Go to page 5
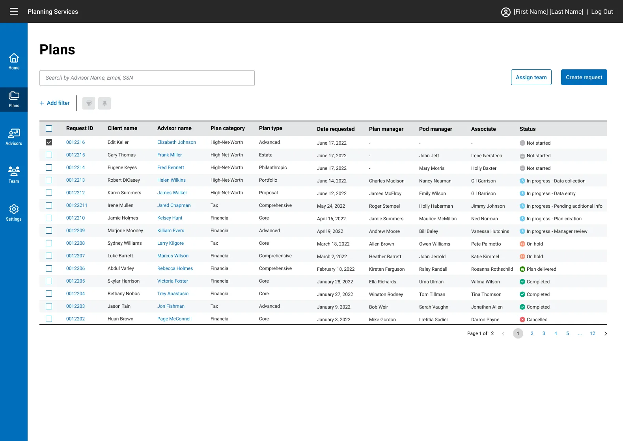 click(x=567, y=333)
